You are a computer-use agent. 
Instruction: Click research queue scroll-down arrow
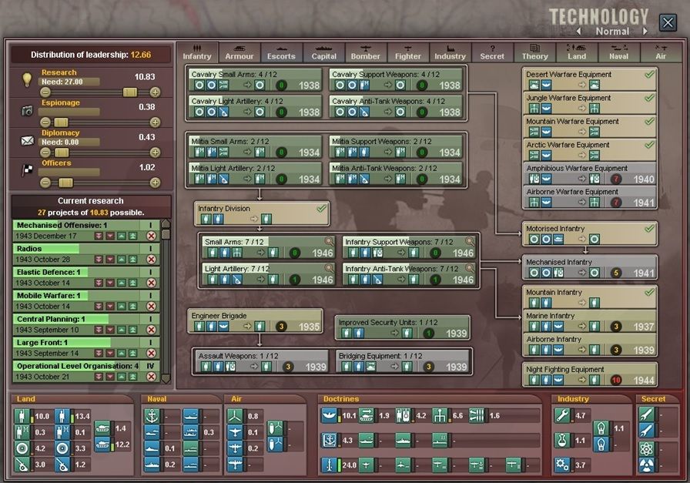(166, 378)
